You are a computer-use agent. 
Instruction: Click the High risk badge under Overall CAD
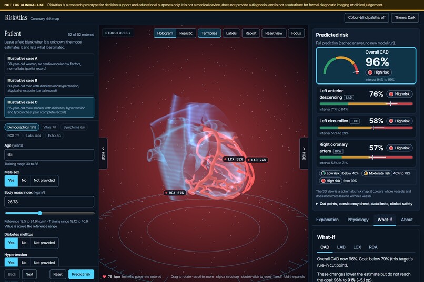coord(378,72)
